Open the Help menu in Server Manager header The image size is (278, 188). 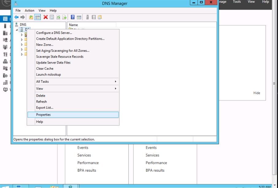(265, 2)
